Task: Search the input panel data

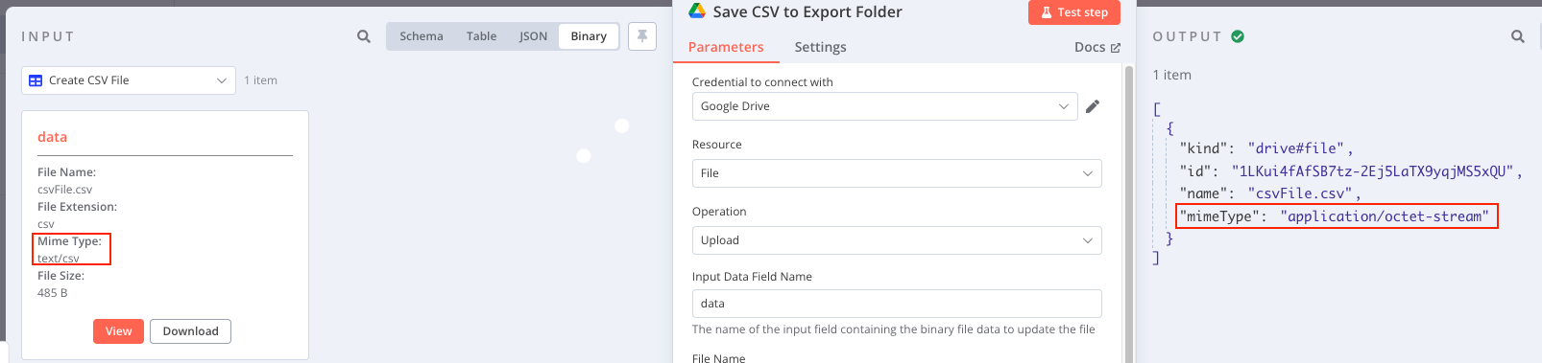Action: tap(364, 36)
